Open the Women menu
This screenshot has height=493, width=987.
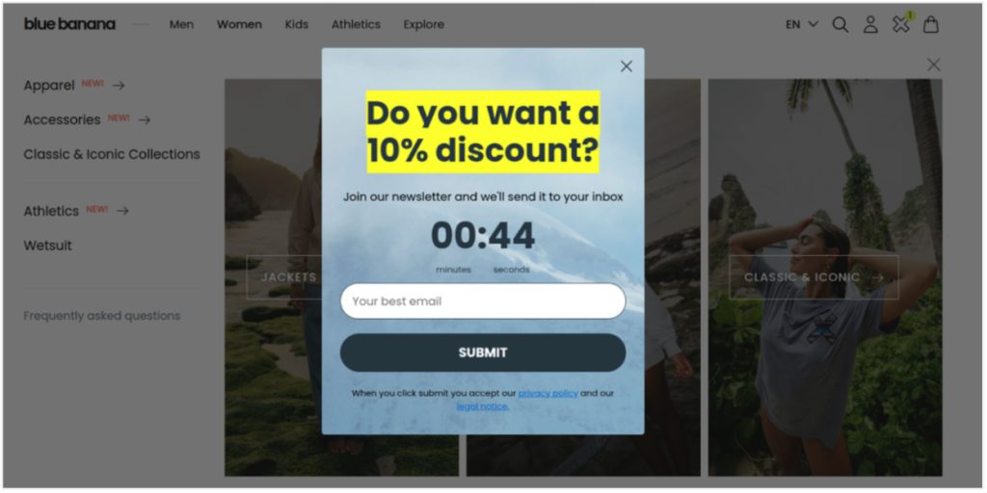click(239, 24)
